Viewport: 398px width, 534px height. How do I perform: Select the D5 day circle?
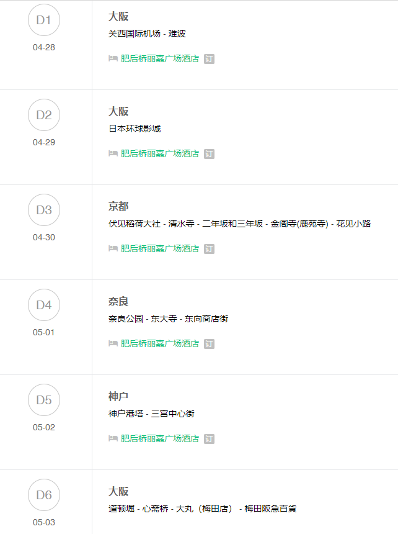(x=44, y=400)
